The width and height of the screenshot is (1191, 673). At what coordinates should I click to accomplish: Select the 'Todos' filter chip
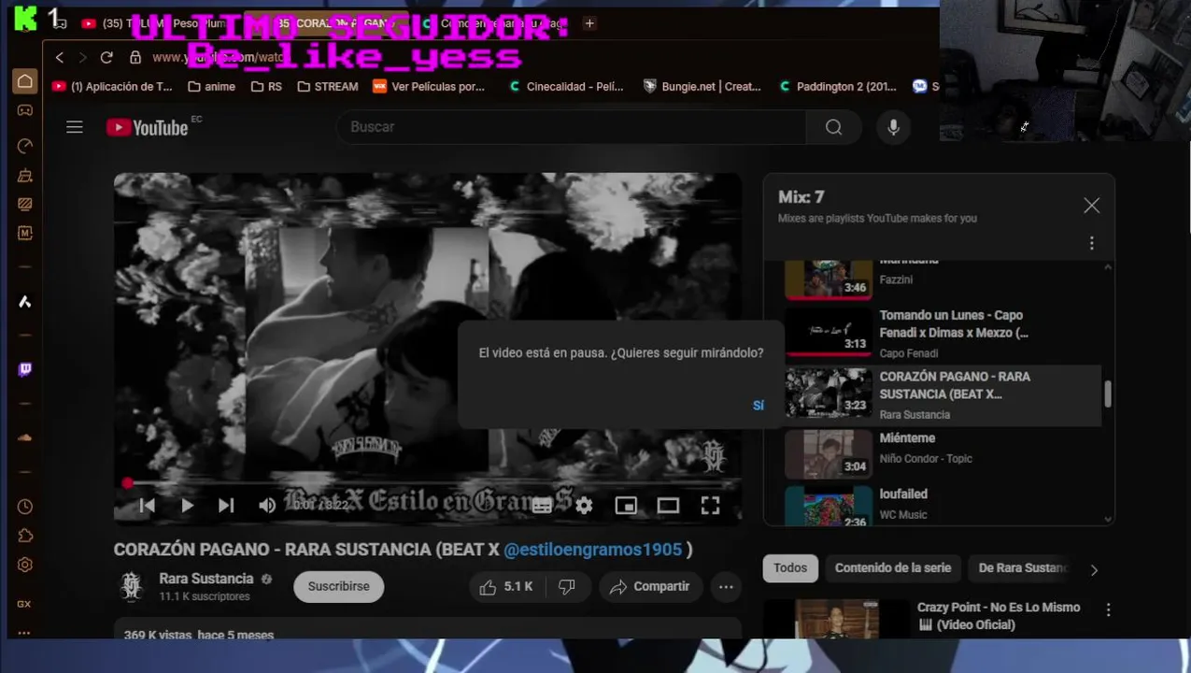(x=790, y=568)
